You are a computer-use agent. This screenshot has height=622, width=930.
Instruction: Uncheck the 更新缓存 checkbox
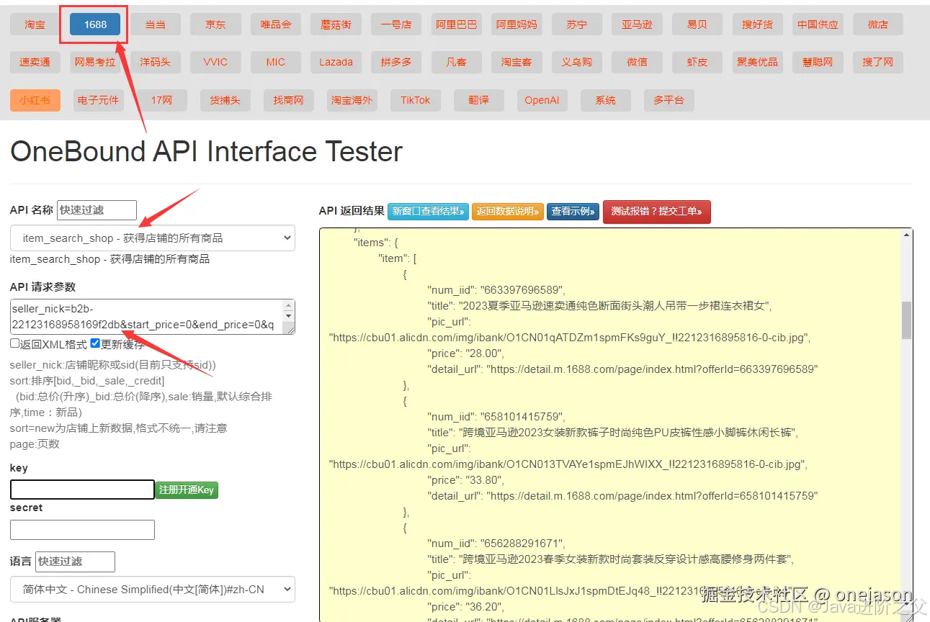95,343
